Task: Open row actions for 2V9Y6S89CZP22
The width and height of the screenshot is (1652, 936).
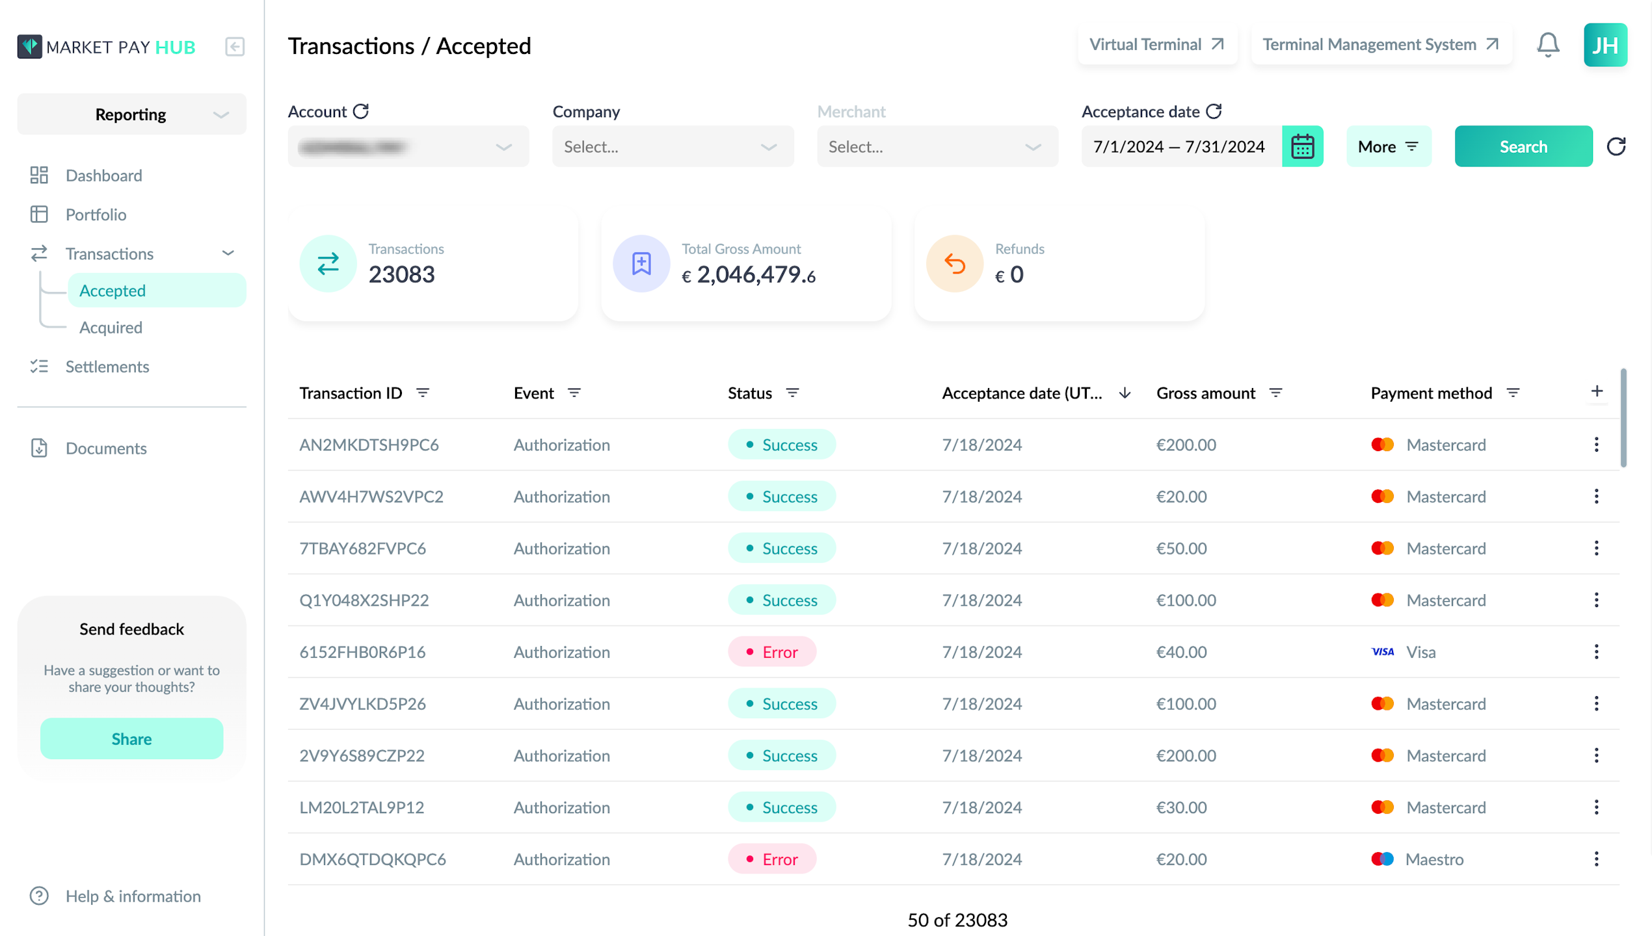Action: [1596, 755]
